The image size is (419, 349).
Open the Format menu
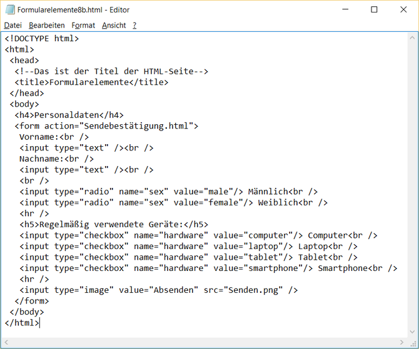(83, 26)
